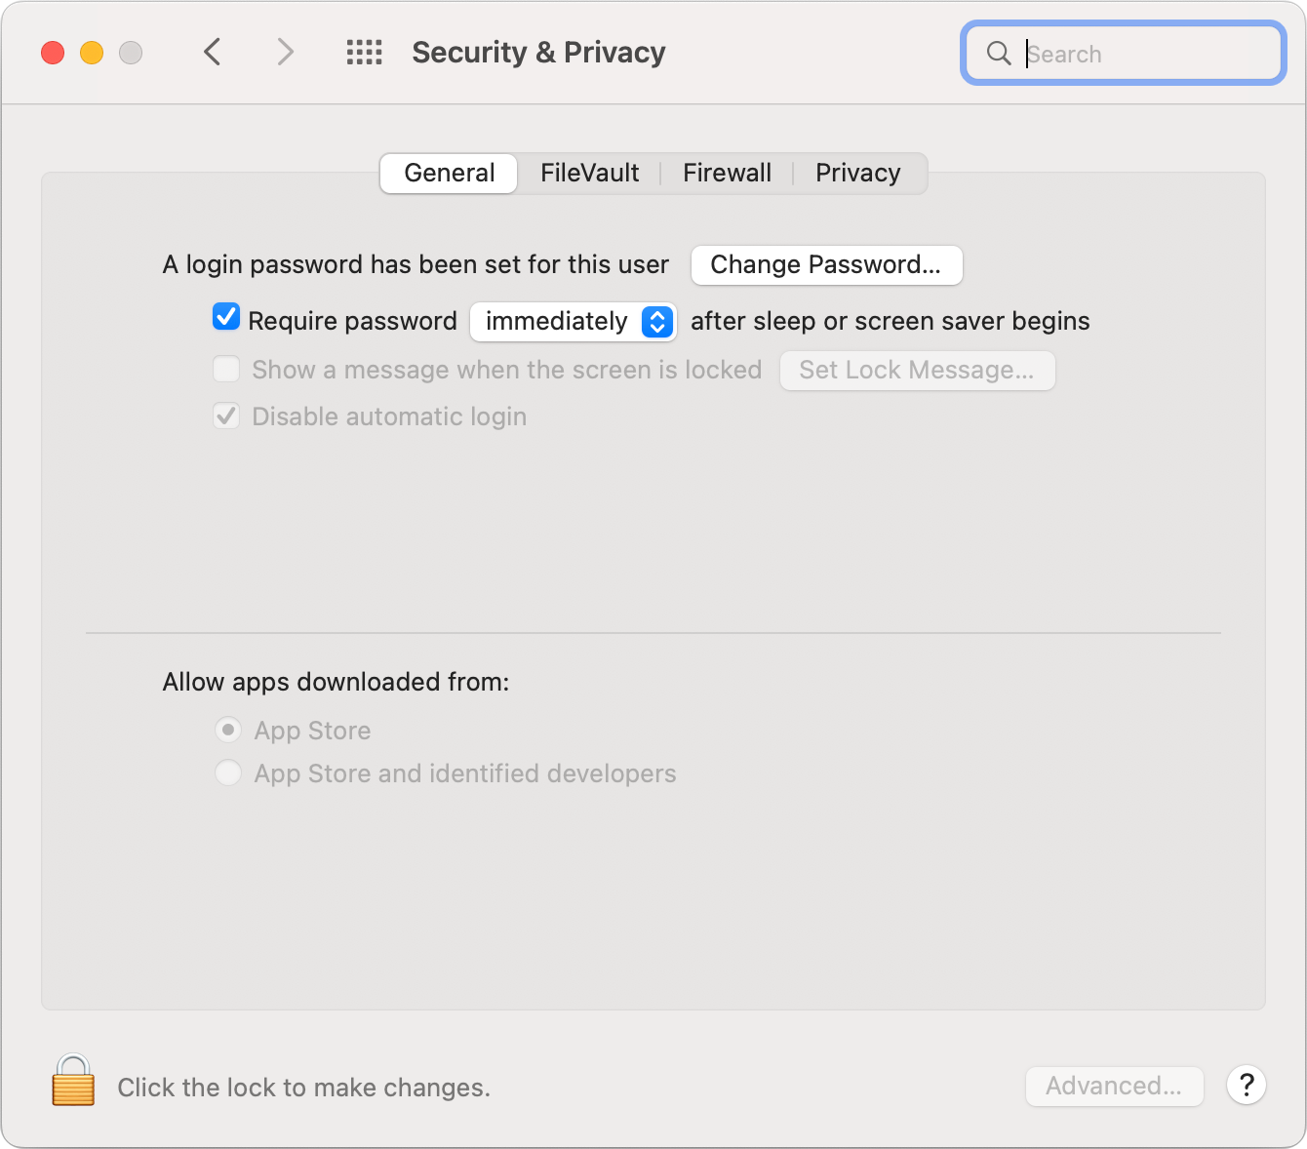Select App Store radio button

(227, 729)
